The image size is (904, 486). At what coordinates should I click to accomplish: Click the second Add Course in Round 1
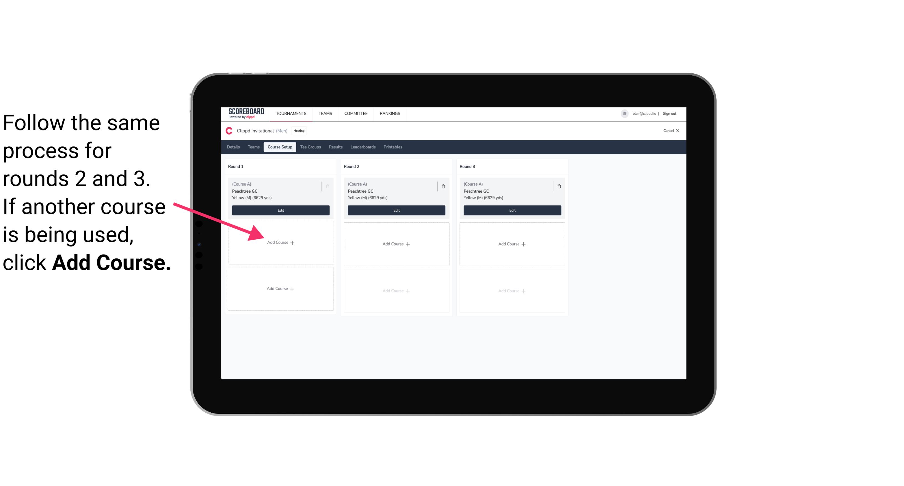click(x=280, y=289)
